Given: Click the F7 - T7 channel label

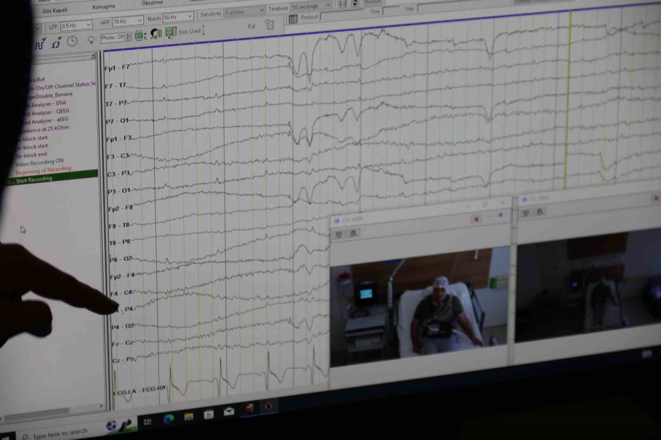Looking at the screenshot, I should [116, 85].
